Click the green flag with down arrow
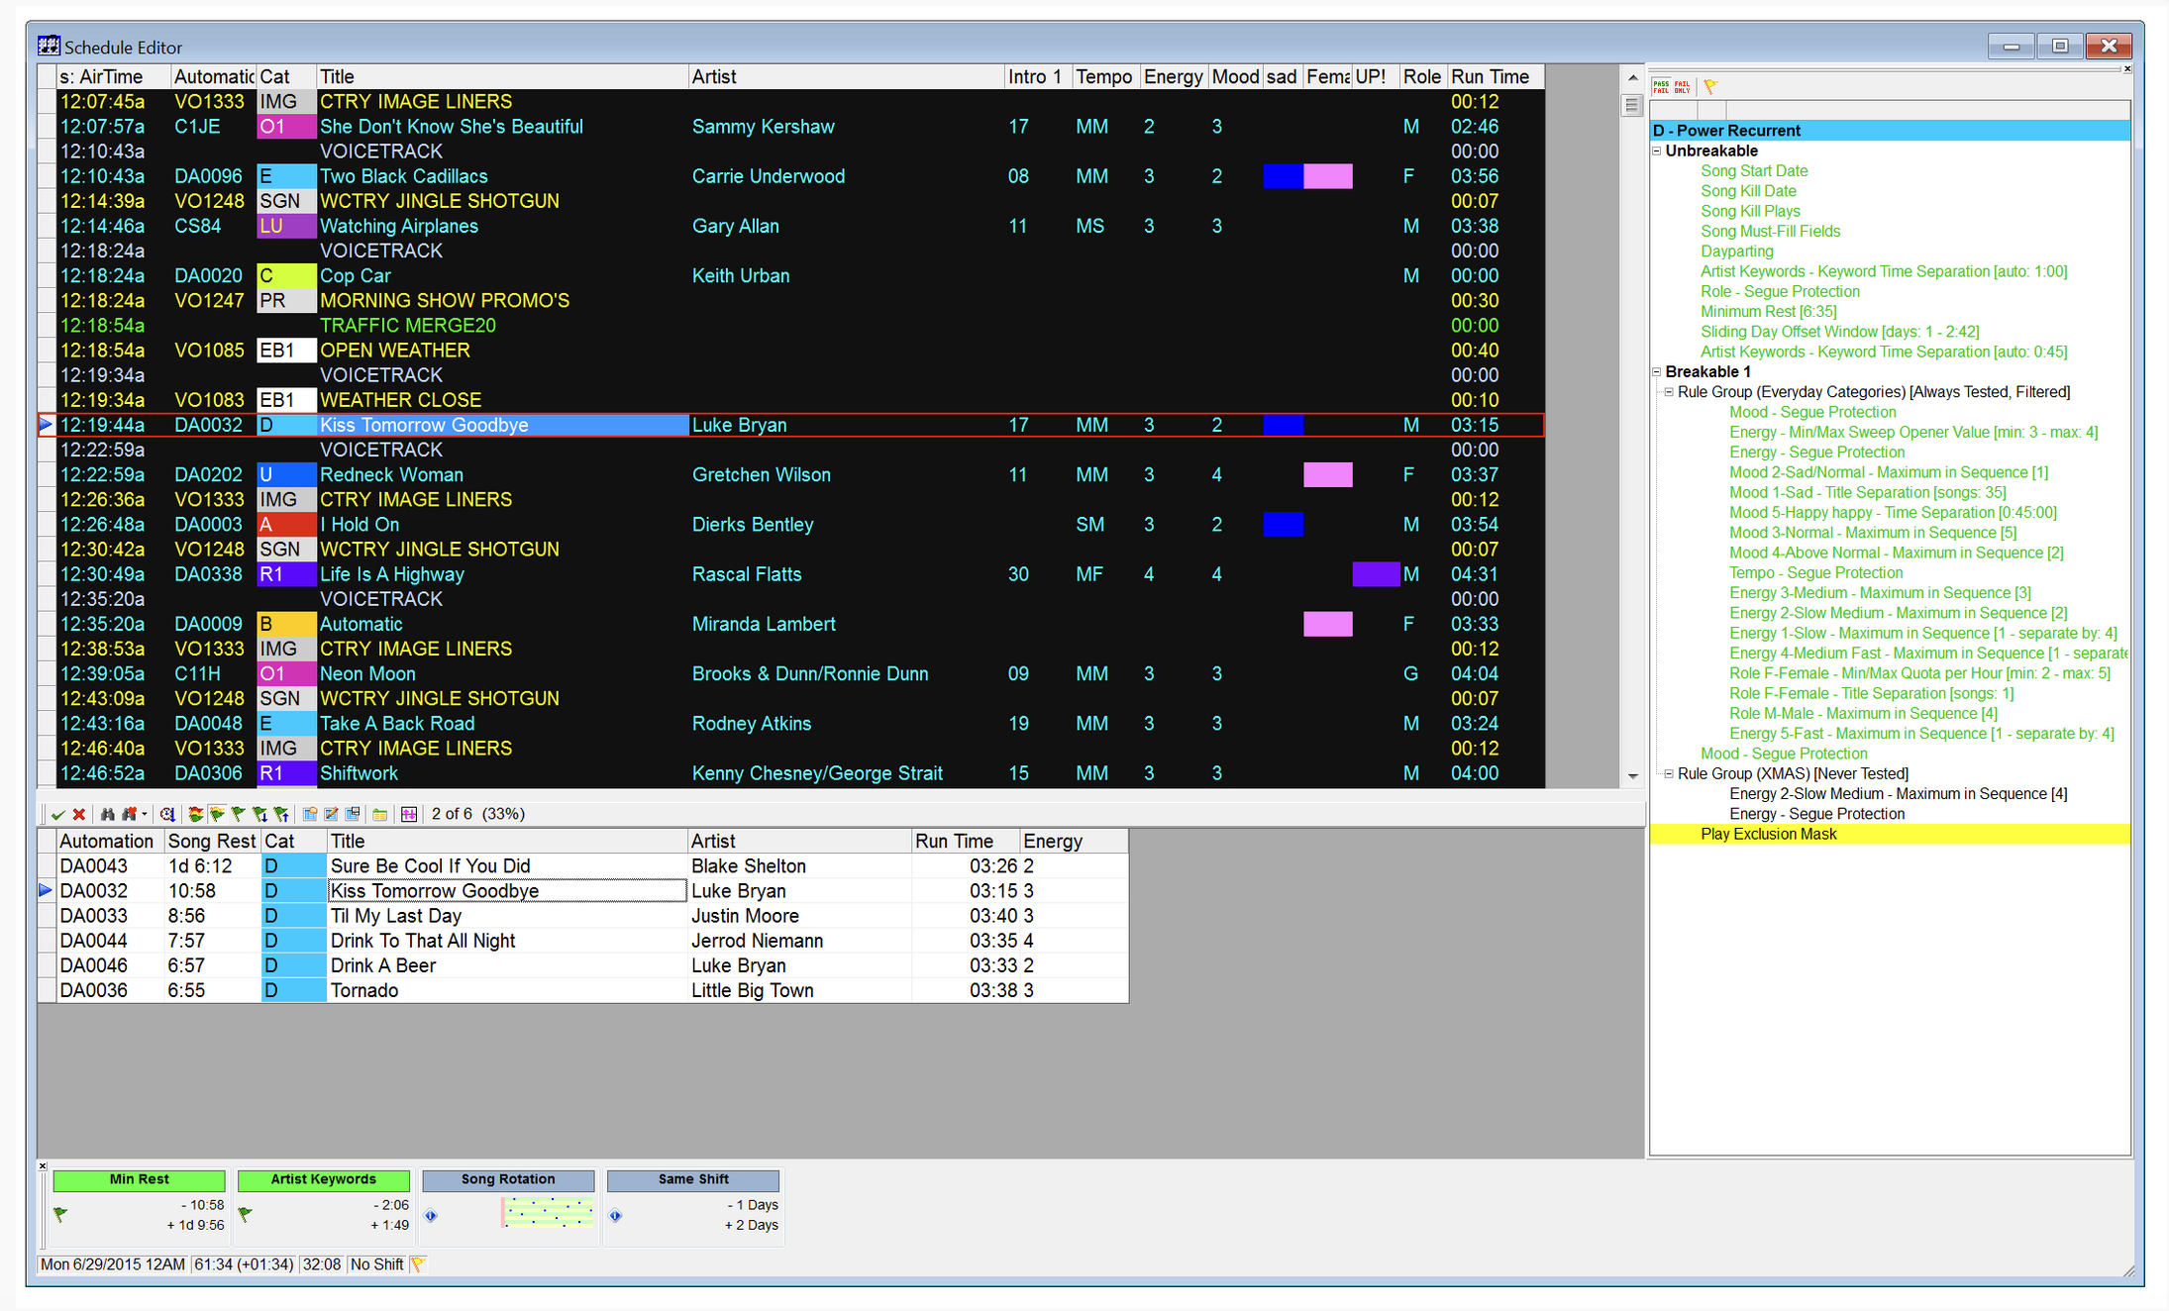Viewport: 2169px width, 1311px height. point(259,814)
